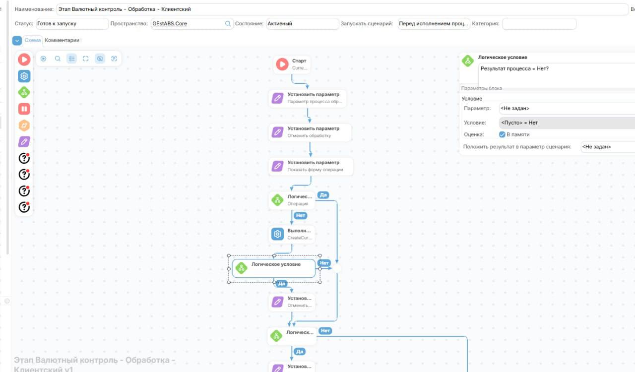Viewport: 635px width, 372px height.
Task: Click the red Start block icon in palette
Action: (24, 60)
